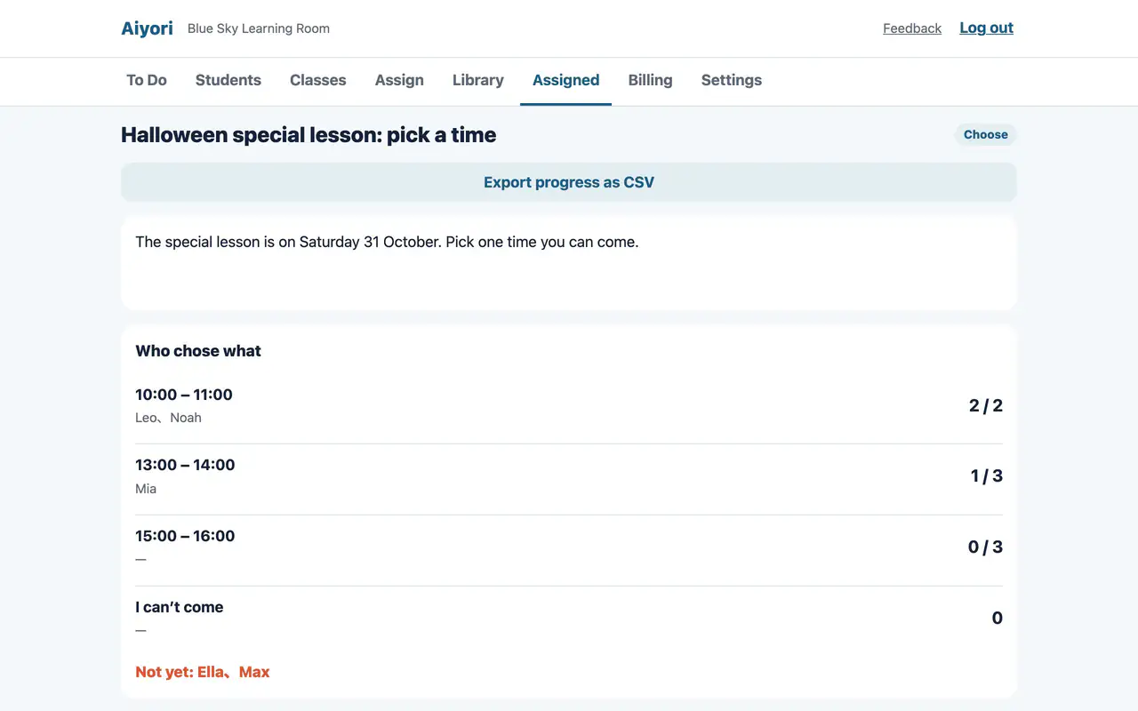Click the 0 / 3 count
The image size is (1138, 711).
pos(985,547)
